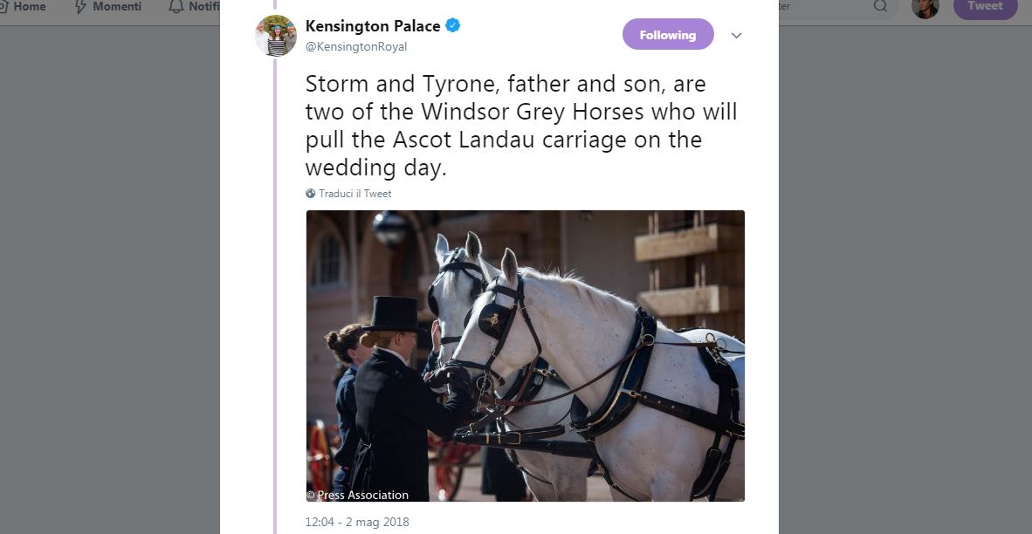Click the notifications bell icon
The image size is (1032, 534).
[x=176, y=7]
